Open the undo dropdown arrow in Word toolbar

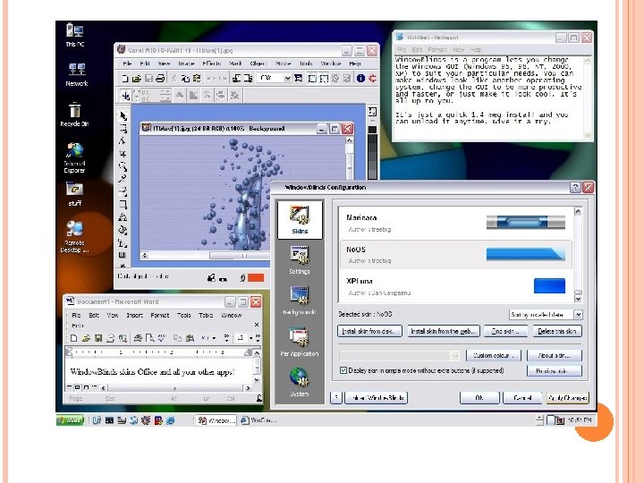(x=214, y=338)
